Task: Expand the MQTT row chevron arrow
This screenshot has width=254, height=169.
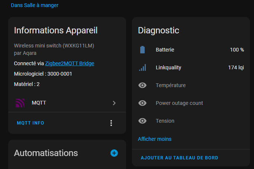Action: tap(114, 103)
